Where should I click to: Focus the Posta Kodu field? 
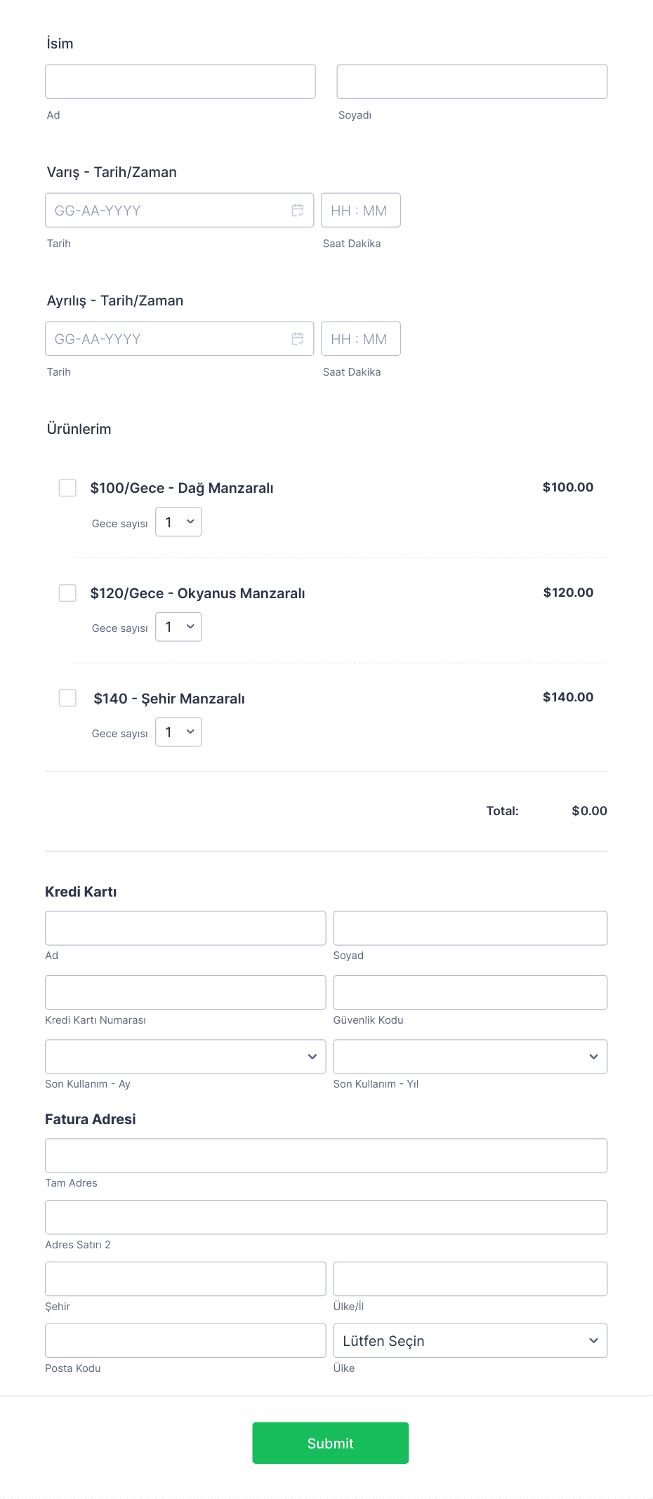tap(185, 1341)
